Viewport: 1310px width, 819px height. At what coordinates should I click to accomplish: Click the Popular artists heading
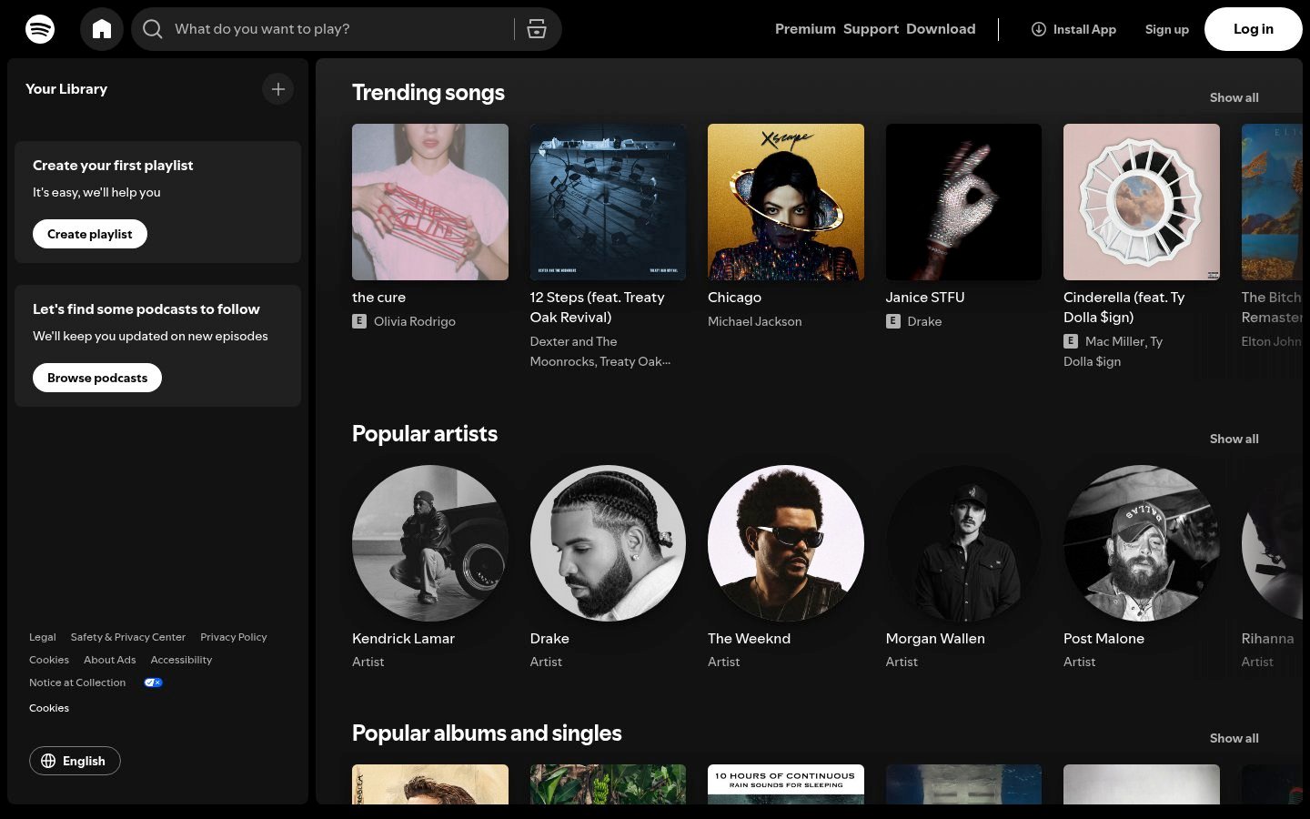coord(425,434)
